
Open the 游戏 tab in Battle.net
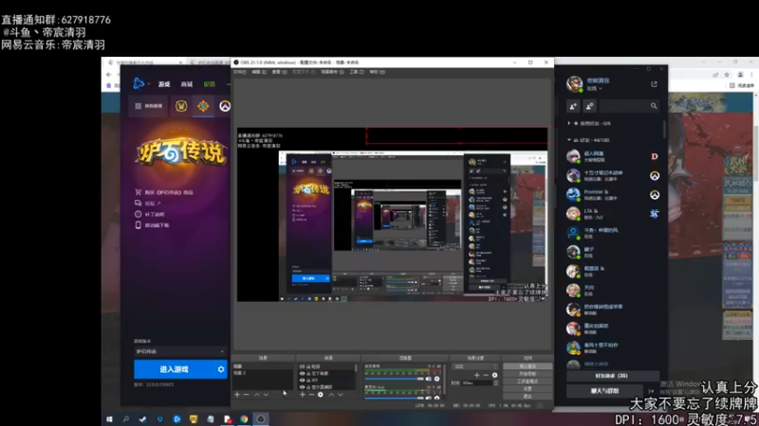pyautogui.click(x=164, y=84)
